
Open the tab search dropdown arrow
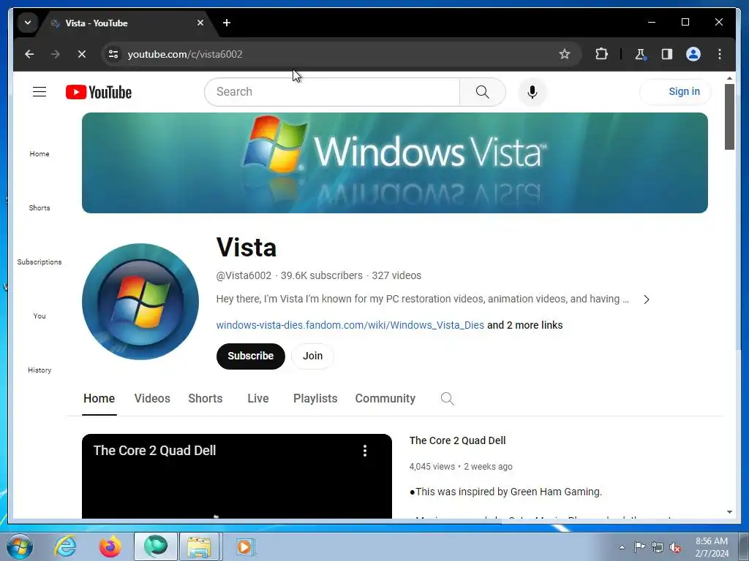pyautogui.click(x=28, y=23)
